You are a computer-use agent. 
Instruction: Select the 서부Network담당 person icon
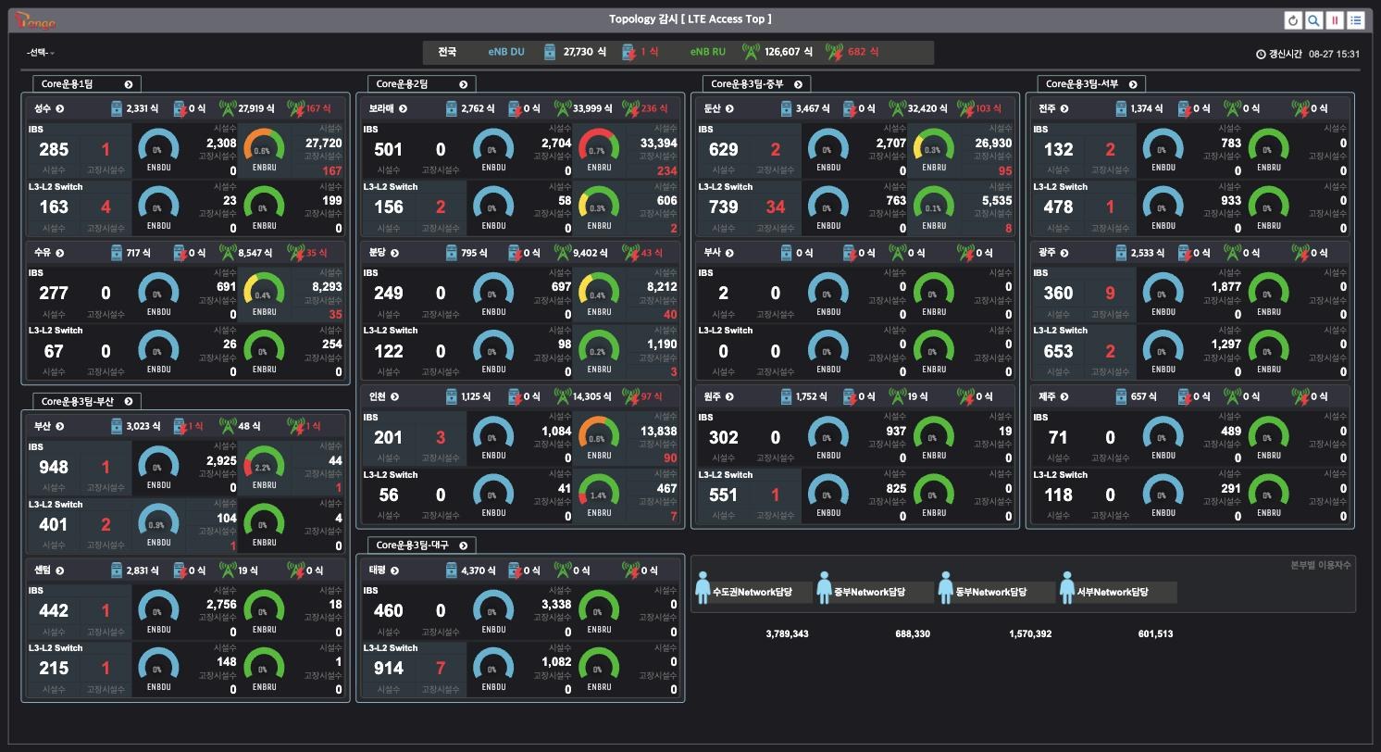point(1068,588)
